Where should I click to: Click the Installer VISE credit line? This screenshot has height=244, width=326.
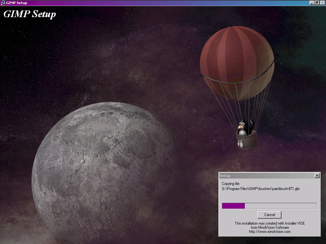pyautogui.click(x=270, y=223)
